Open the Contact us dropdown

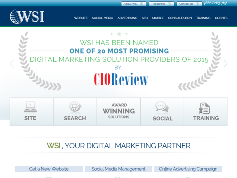189,4
